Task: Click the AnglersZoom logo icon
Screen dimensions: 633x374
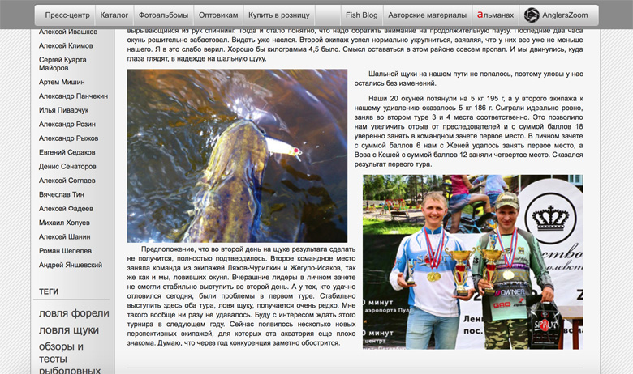Action: coord(532,15)
